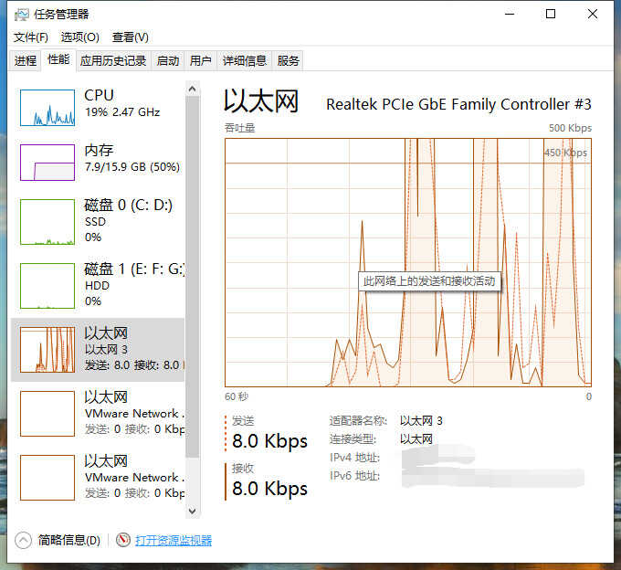Open the 选项(O) menu
621x570 pixels.
point(79,37)
